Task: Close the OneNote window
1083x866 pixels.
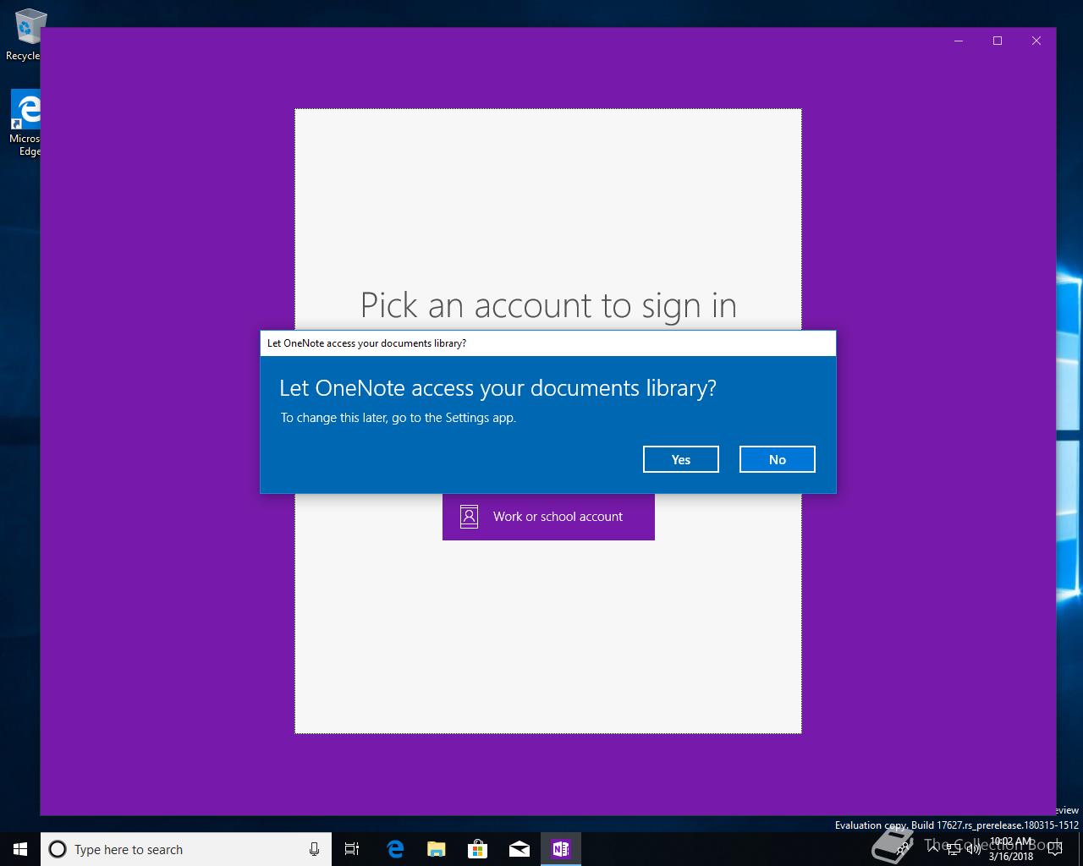Action: pos(1036,41)
